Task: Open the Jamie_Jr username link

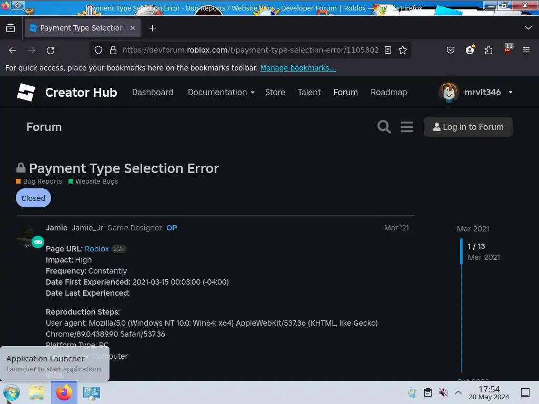Action: (87, 228)
